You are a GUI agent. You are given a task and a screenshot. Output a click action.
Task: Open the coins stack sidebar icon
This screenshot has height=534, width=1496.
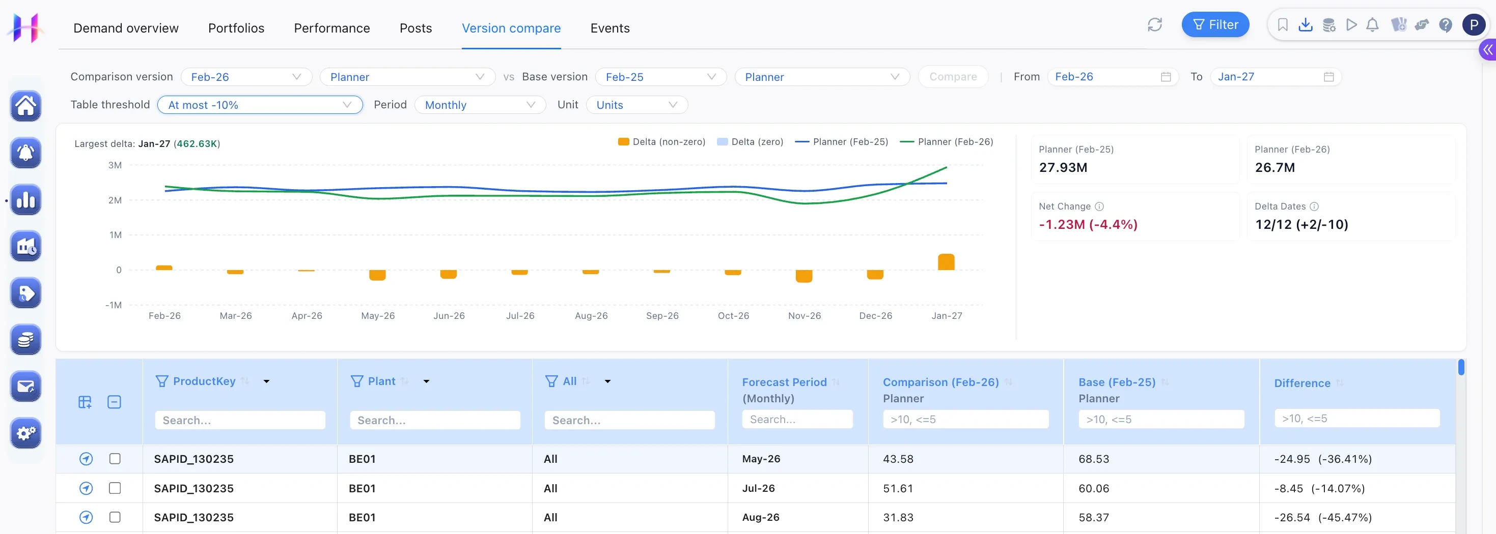coord(25,340)
